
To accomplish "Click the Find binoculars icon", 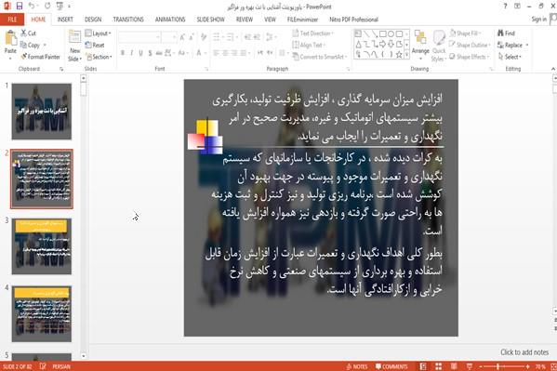I will coord(501,33).
